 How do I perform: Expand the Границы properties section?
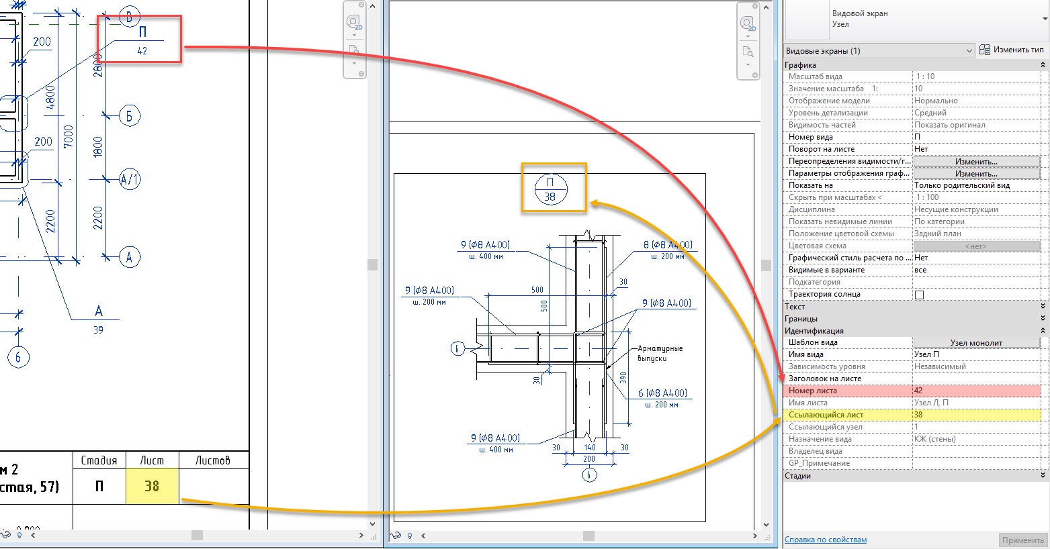1043,319
